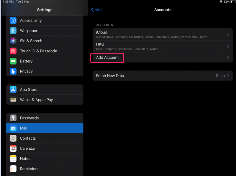Tap the Contacts icon
Viewport: 236px width, 176px height.
click(x=13, y=138)
